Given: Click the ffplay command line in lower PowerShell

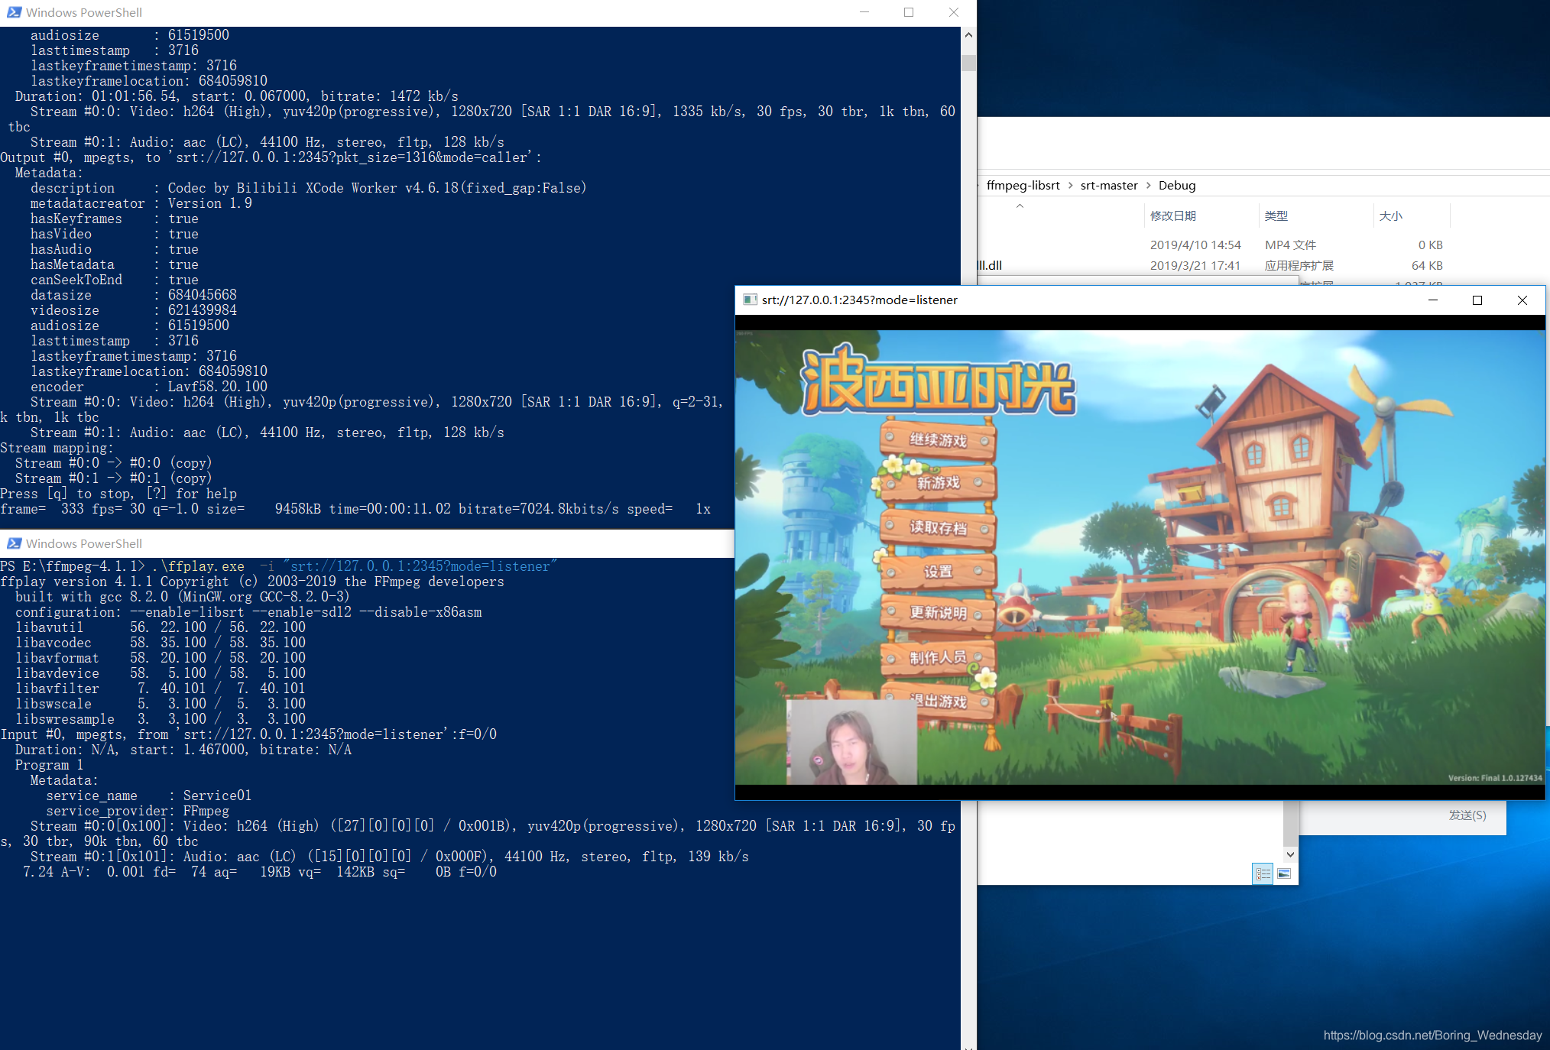Looking at the screenshot, I should [278, 566].
